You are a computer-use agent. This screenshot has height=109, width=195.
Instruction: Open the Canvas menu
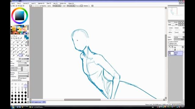click(x=26, y=3)
